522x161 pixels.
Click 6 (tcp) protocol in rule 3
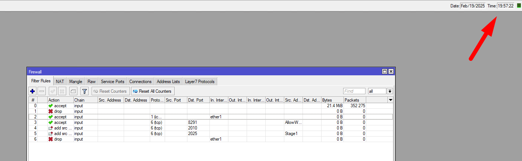[157, 122]
